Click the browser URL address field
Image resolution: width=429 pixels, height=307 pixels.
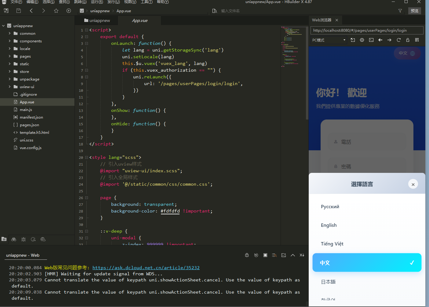coord(367,30)
